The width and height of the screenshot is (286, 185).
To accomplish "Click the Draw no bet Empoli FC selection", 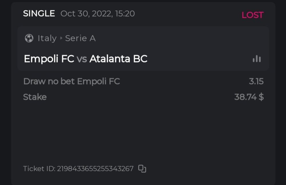I will point(71,81).
